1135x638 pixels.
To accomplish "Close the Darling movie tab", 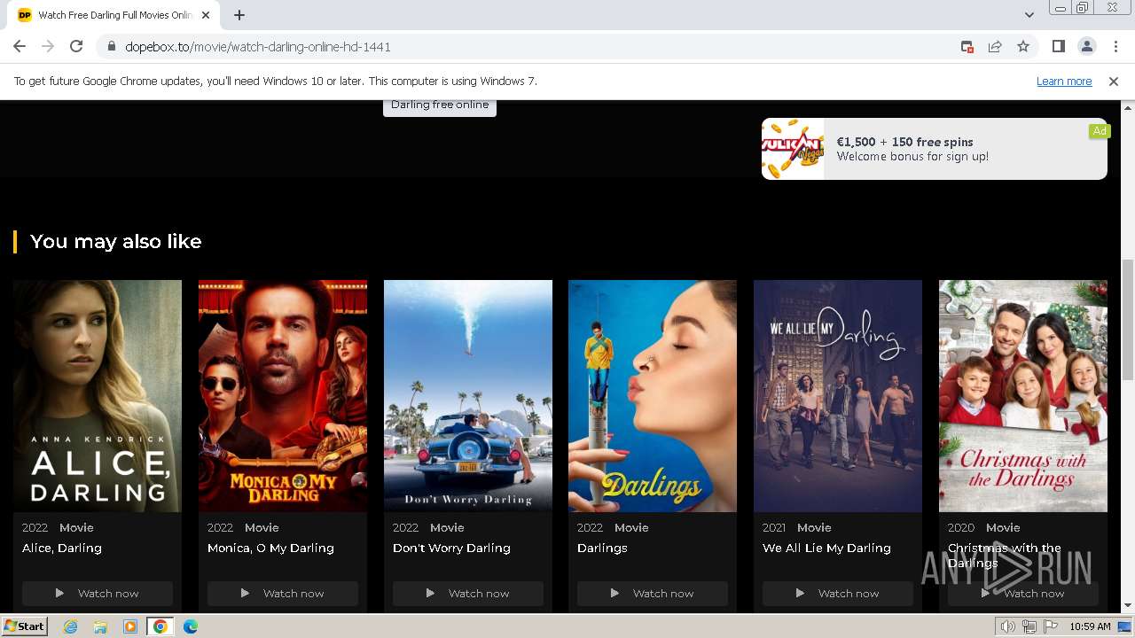I will 206,15.
